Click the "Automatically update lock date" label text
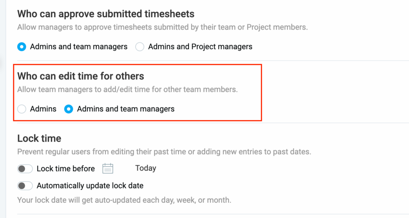 pos(90,186)
